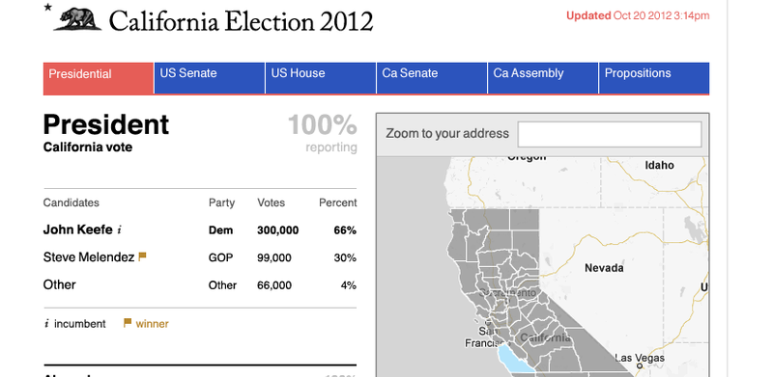Click the incumbent icon beside John Keefe
Viewport: 772px width, 377px height.
tap(119, 230)
